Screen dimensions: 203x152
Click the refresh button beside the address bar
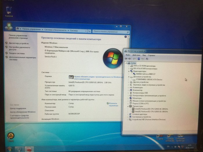(x=89, y=31)
